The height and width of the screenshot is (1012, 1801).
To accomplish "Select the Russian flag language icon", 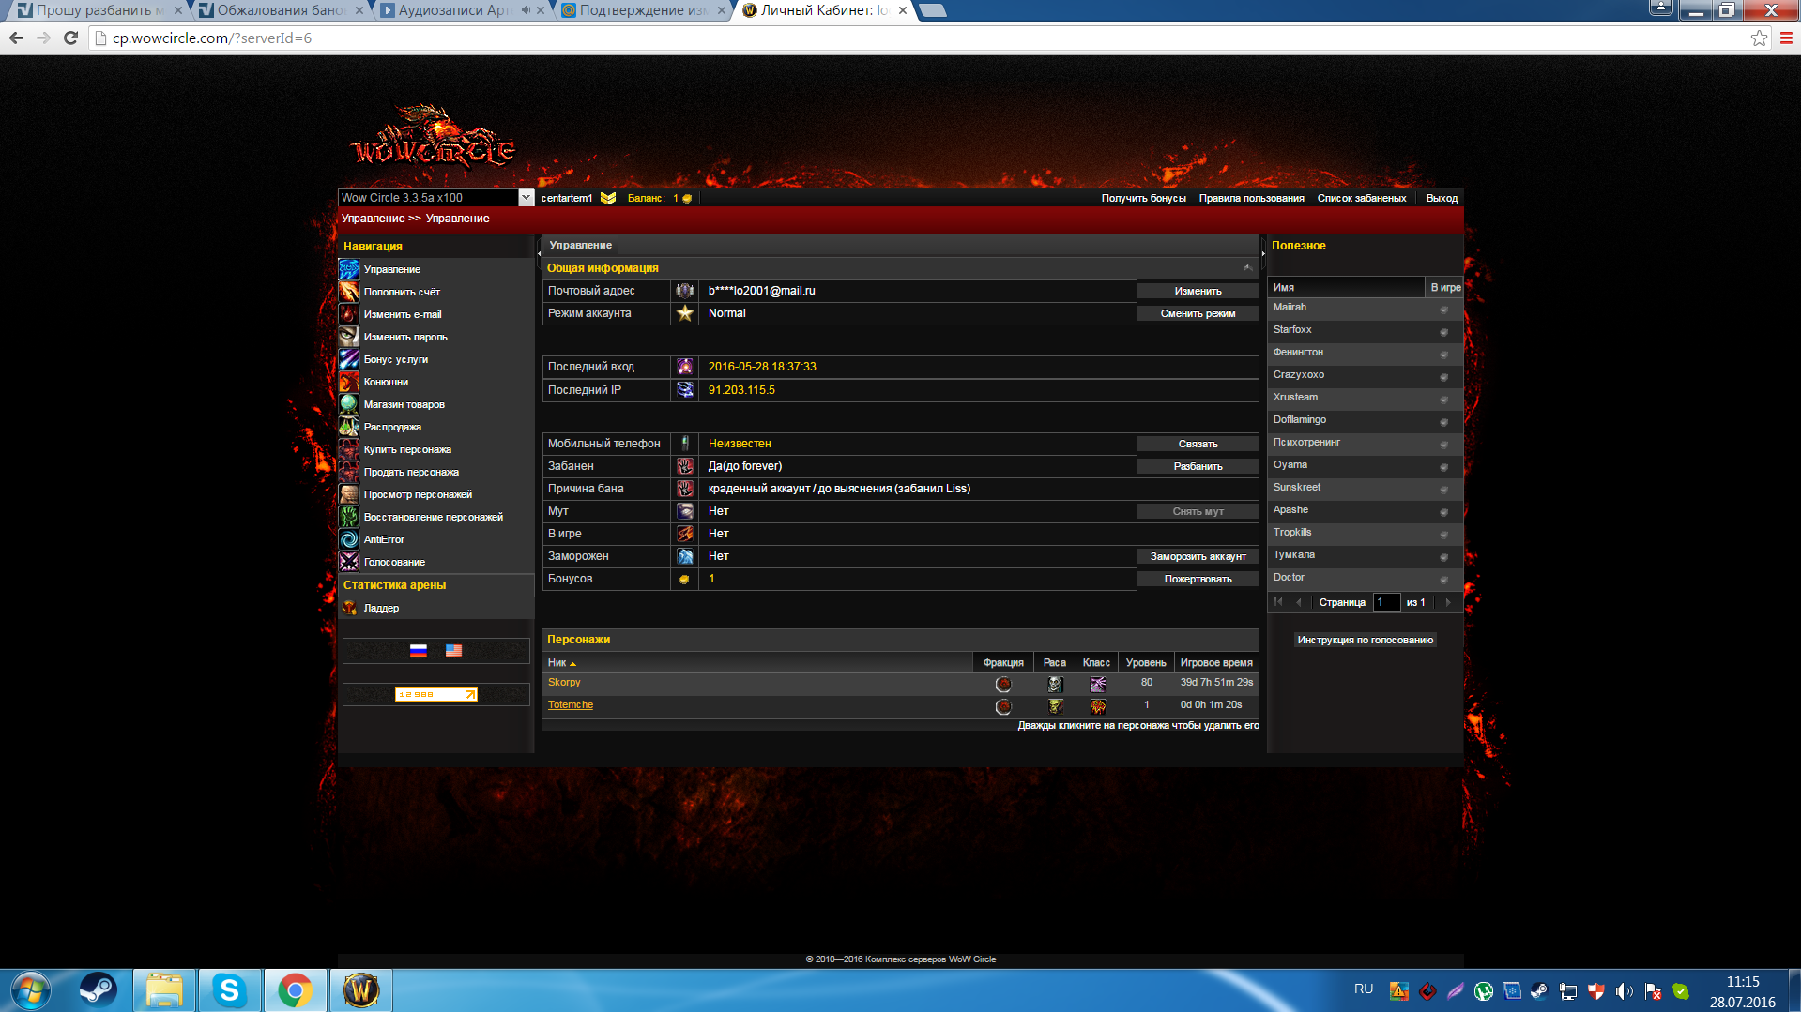I will (x=419, y=651).
